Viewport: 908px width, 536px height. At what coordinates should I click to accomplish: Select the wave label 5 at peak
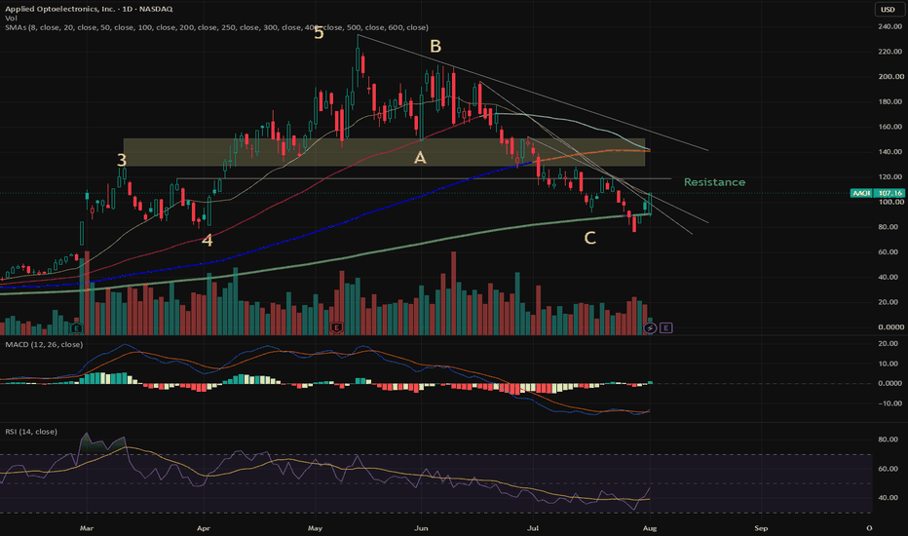(319, 33)
